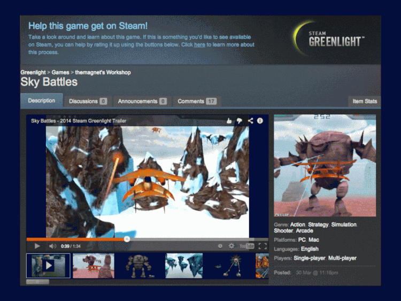Select the Shooter genre link
This screenshot has width=401, height=301.
(283, 230)
